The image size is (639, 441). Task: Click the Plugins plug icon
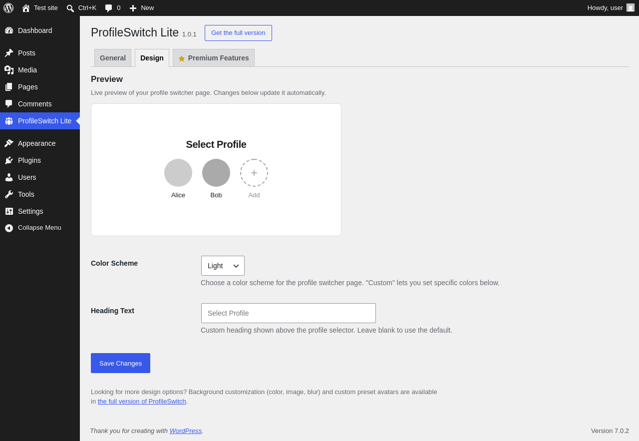9,160
